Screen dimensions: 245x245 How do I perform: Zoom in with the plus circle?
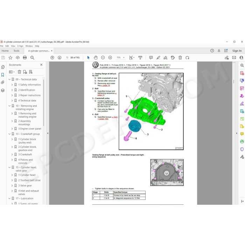[110, 58]
